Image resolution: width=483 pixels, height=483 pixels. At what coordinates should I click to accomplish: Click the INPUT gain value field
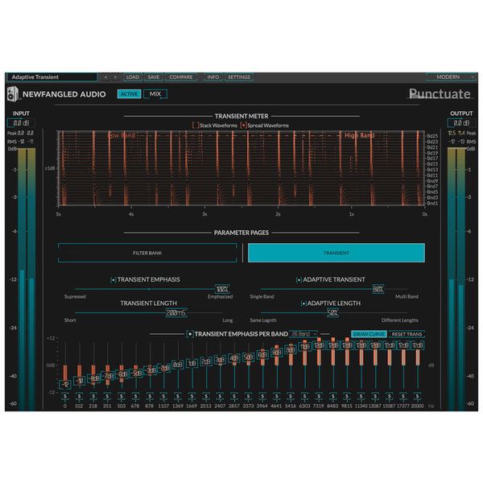click(x=21, y=123)
